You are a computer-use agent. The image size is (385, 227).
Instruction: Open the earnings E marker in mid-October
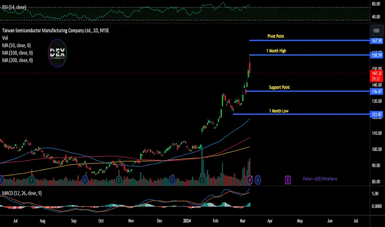tap(119, 180)
